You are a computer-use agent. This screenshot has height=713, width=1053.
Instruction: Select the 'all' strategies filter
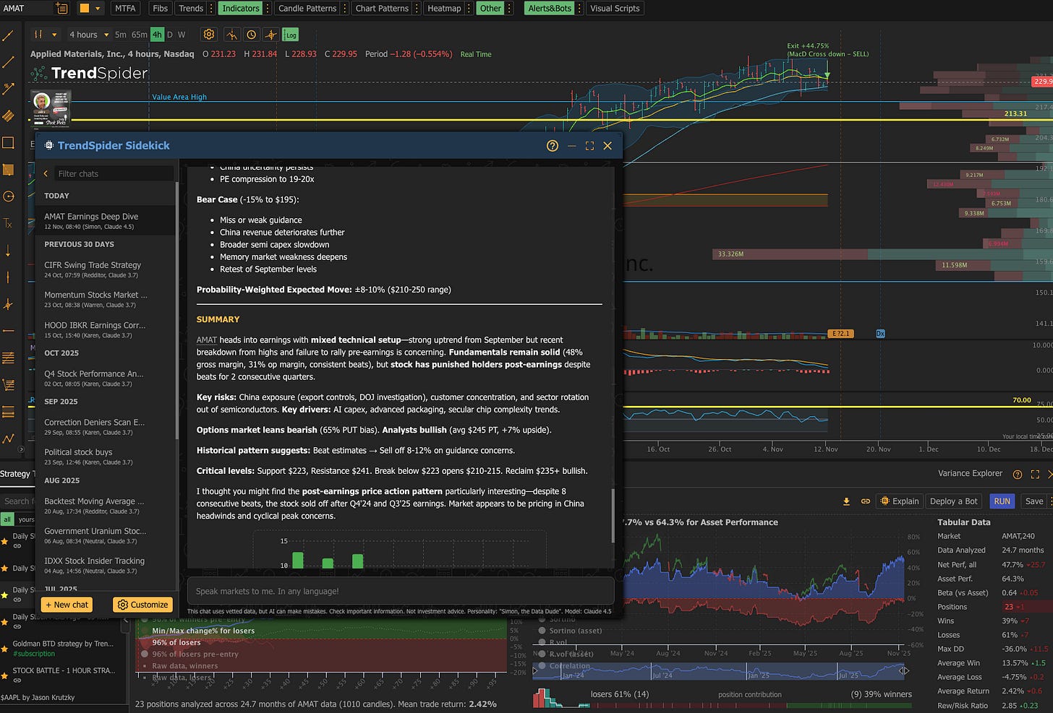7,519
